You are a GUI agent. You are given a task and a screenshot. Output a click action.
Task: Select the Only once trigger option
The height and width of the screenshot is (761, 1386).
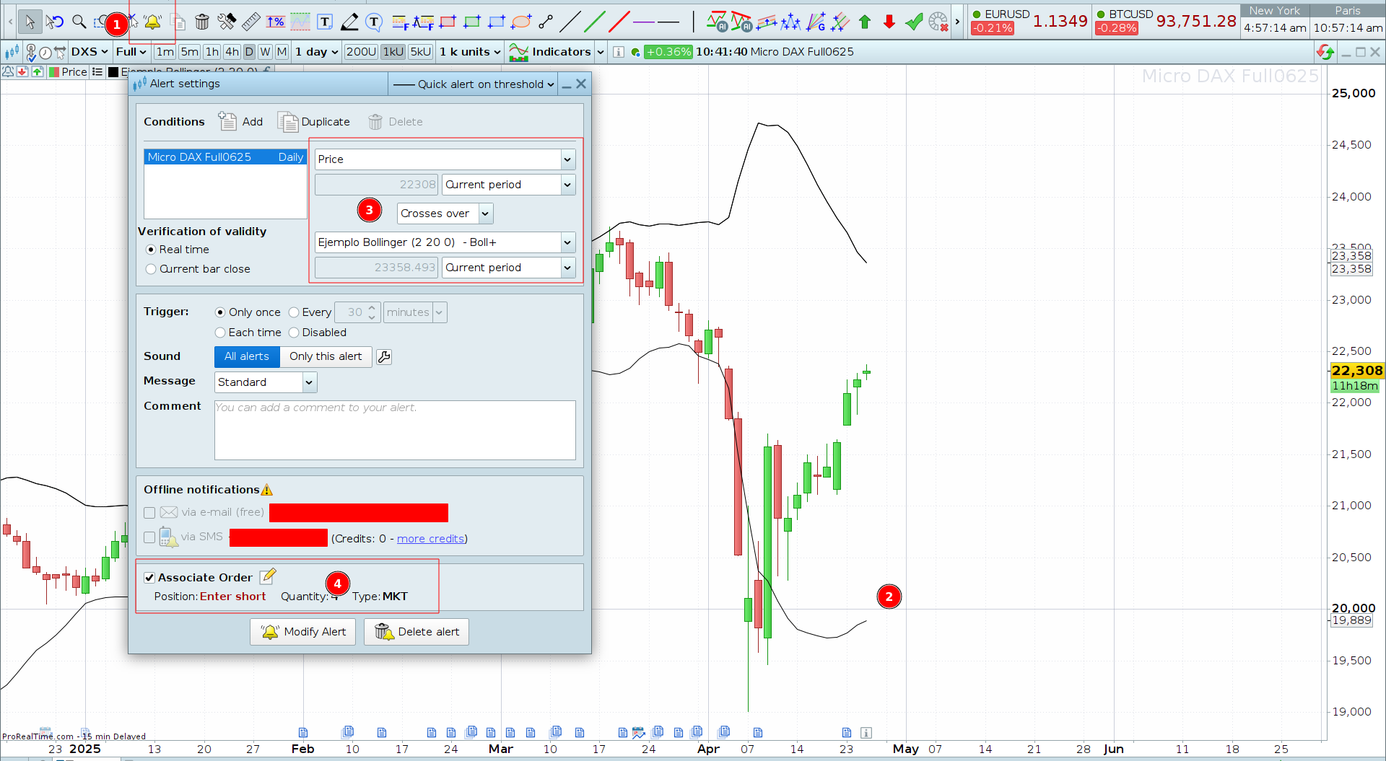tap(220, 312)
